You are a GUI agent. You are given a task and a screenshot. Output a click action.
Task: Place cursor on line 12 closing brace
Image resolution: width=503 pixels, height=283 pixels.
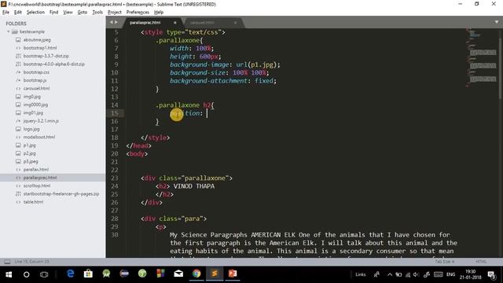coord(157,89)
